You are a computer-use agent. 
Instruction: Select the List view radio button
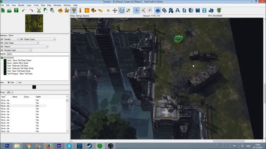pos(17,82)
